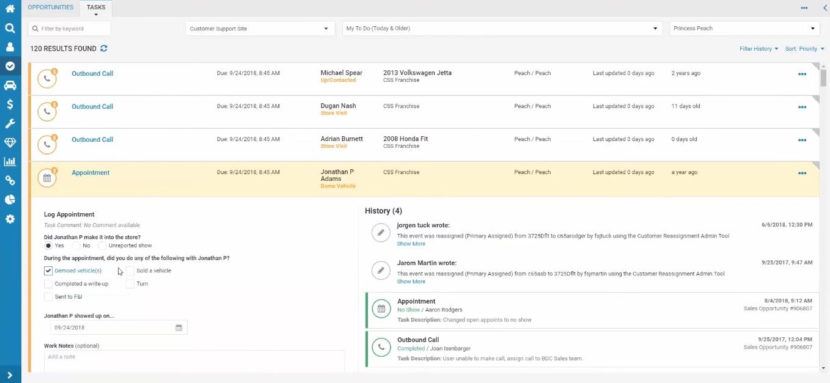The image size is (830, 383).
Task: Refresh the 120 results list
Action: pos(104,48)
